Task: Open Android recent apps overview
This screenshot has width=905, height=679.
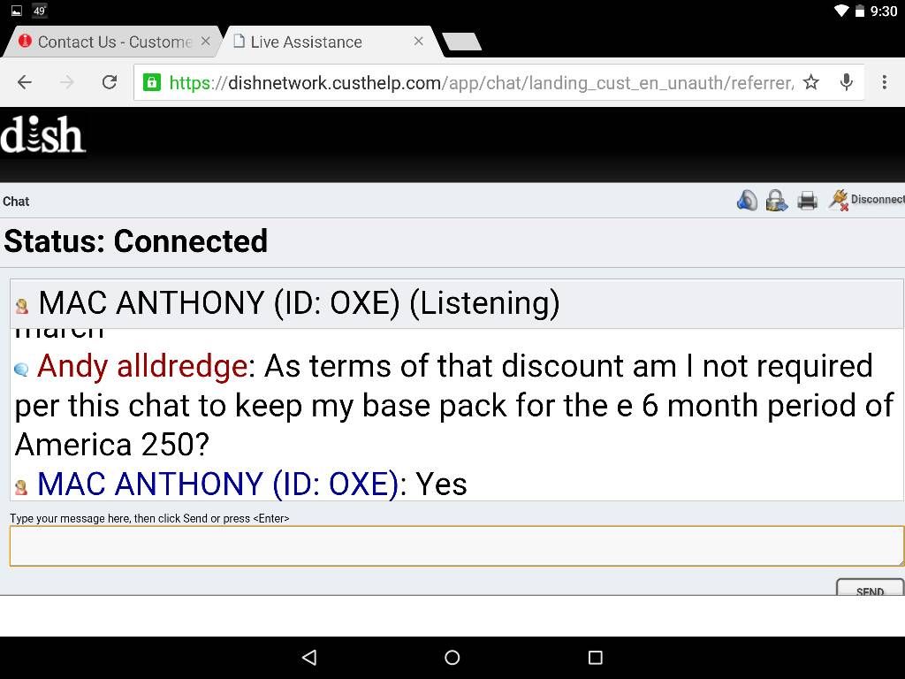Action: pos(595,657)
